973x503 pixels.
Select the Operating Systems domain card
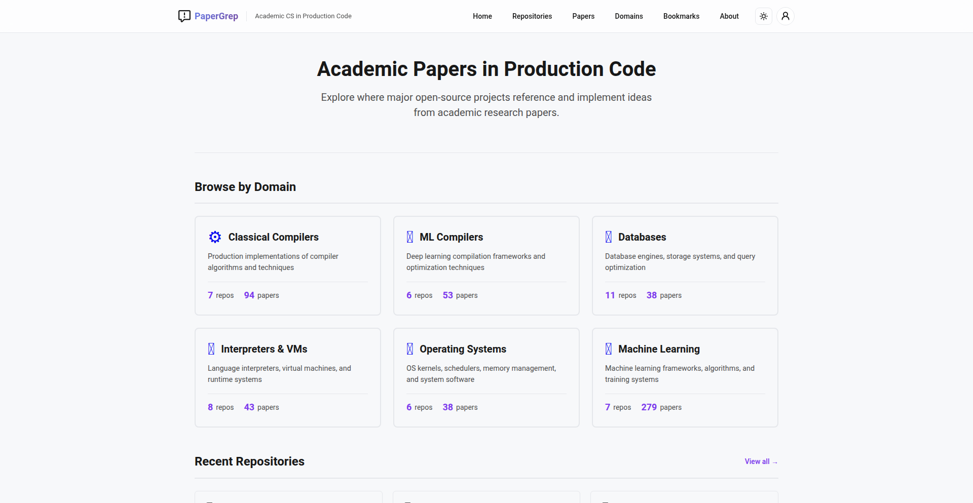486,377
